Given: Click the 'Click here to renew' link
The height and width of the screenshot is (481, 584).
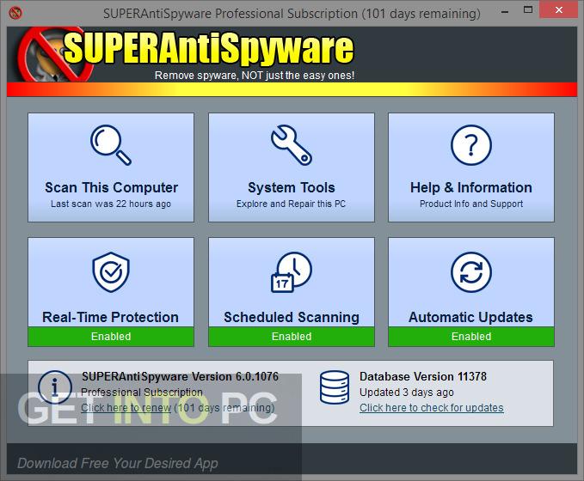Looking at the screenshot, I should click(126, 408).
